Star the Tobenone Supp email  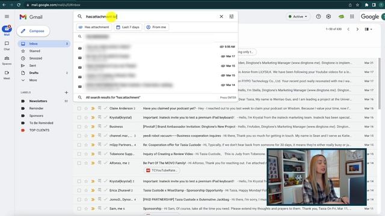86,154
